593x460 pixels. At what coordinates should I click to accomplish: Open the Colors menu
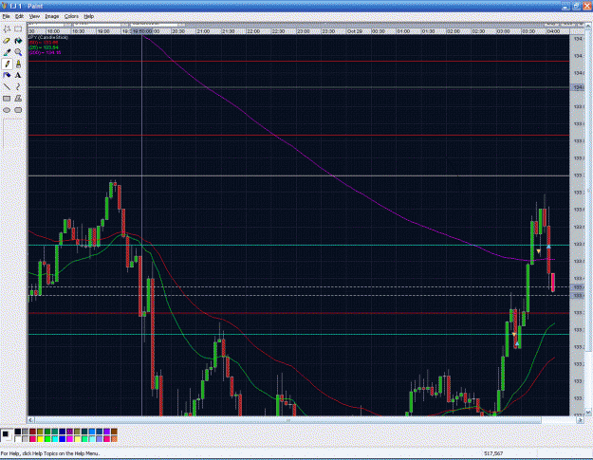[x=71, y=16]
